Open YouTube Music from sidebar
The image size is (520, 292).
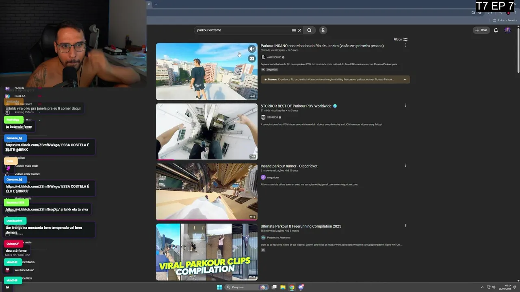pyautogui.click(x=24, y=270)
